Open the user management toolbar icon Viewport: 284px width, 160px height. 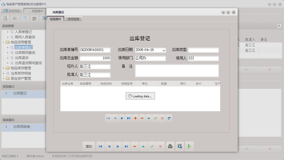34,18
